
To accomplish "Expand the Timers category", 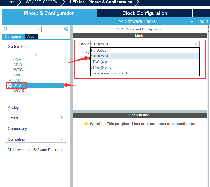I will click(x=62, y=118).
